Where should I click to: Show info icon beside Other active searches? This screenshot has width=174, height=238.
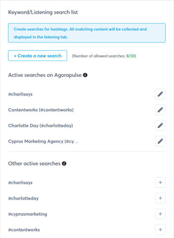64,163
